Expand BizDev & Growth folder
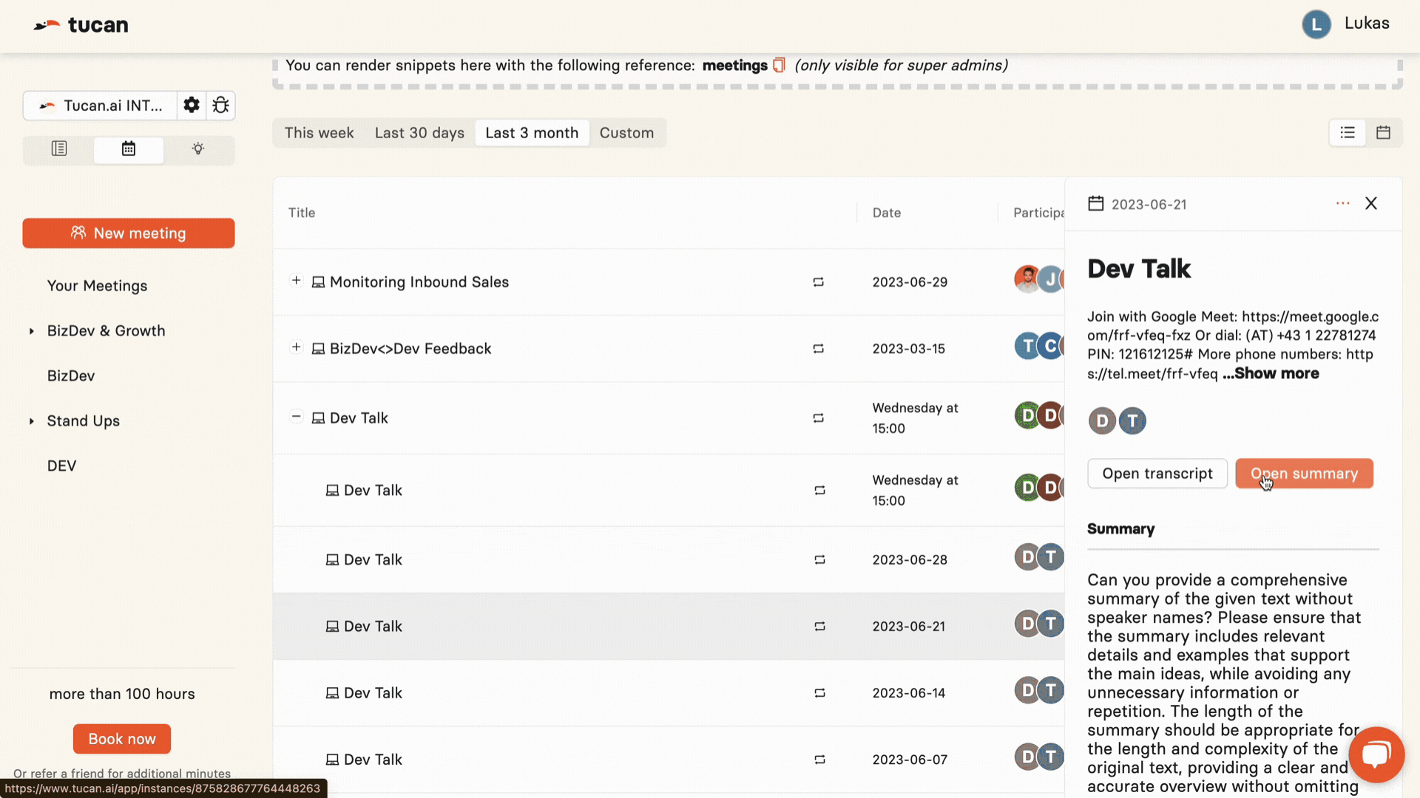This screenshot has height=798, width=1420. 32,331
